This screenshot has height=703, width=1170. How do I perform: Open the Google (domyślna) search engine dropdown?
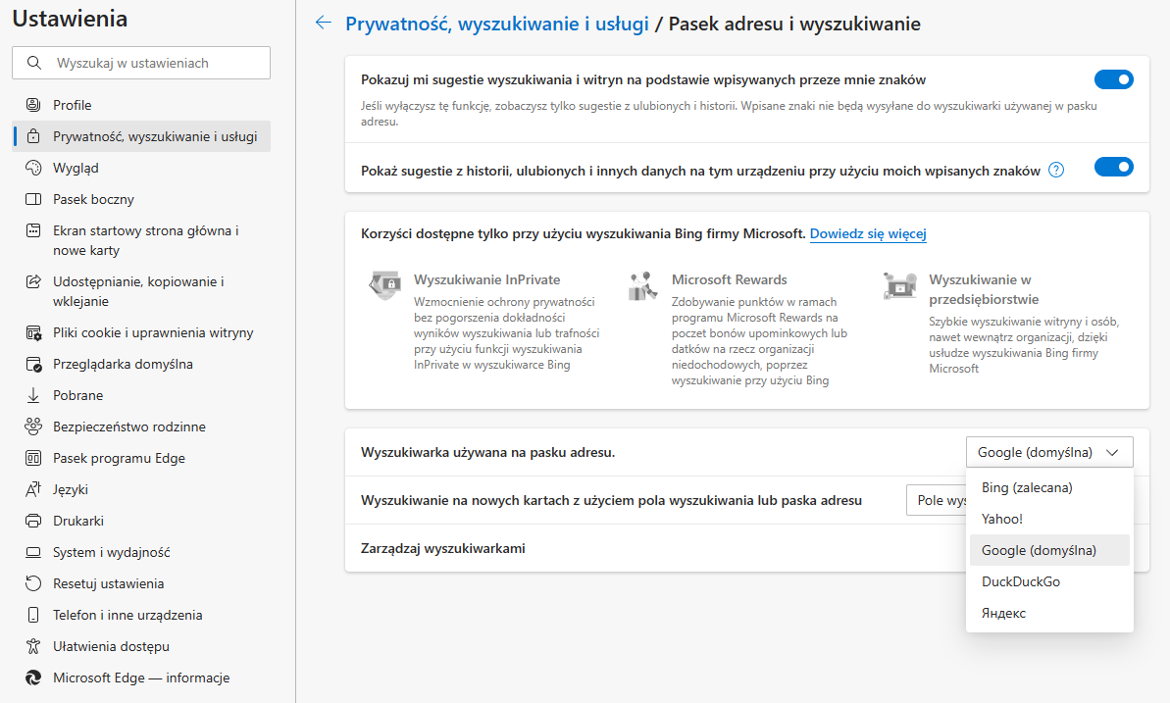[x=1048, y=452]
